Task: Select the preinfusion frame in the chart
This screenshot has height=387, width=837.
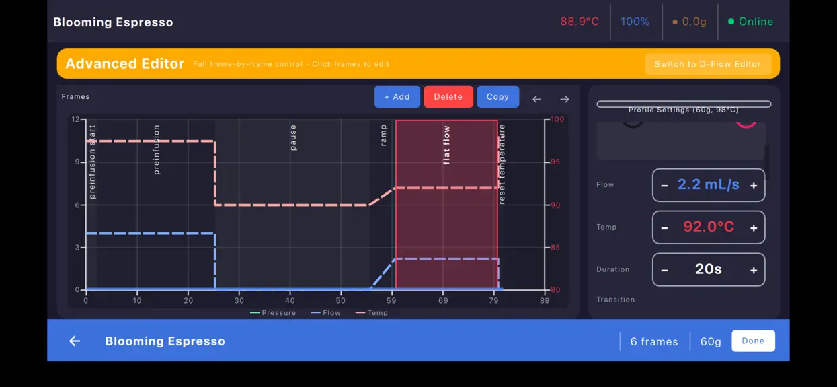Action: pos(156,205)
